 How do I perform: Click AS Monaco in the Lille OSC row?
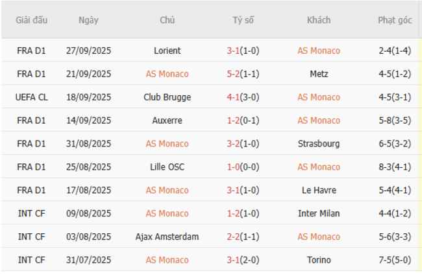point(319,167)
